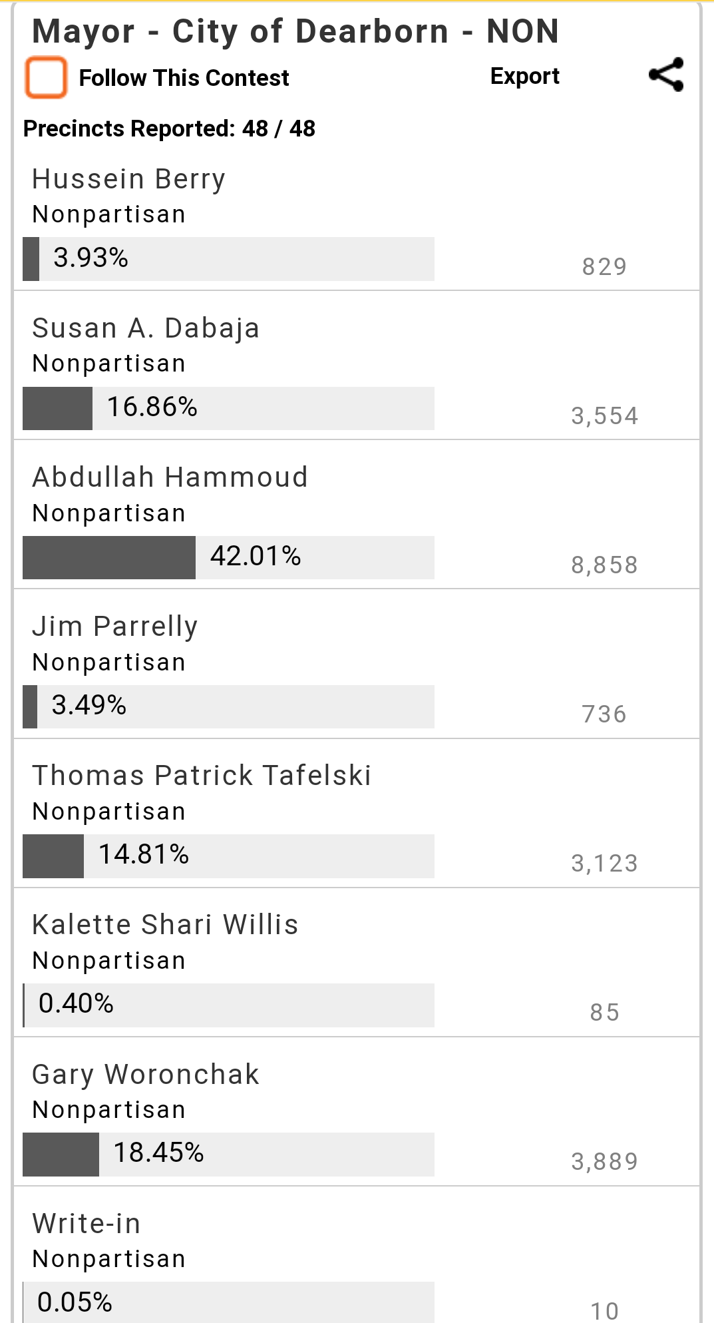Click Gary Woronchak's 18.45% result bar
This screenshot has width=714, height=1323.
tap(228, 1153)
